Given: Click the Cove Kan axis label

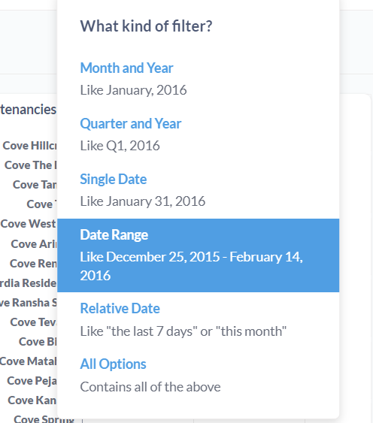Looking at the screenshot, I should [32, 400].
